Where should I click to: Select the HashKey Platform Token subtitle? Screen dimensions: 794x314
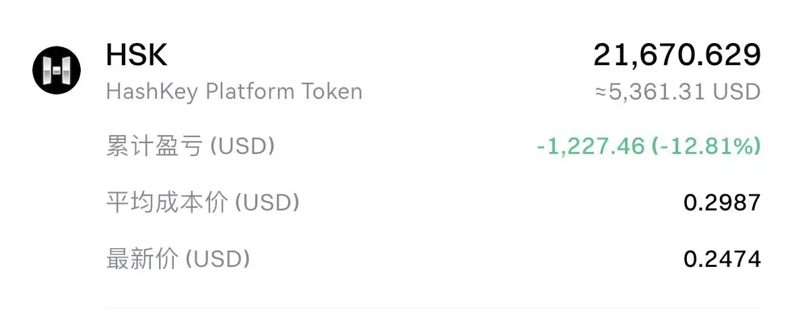(234, 93)
